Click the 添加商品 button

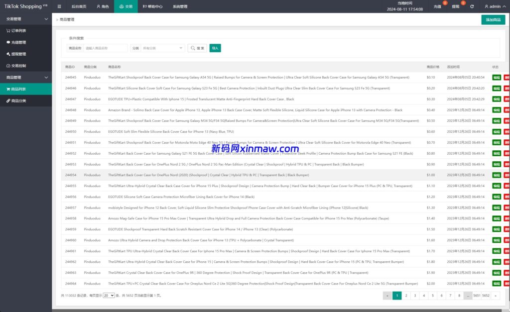[x=493, y=20]
